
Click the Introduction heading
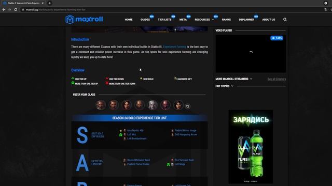[x=80, y=39]
